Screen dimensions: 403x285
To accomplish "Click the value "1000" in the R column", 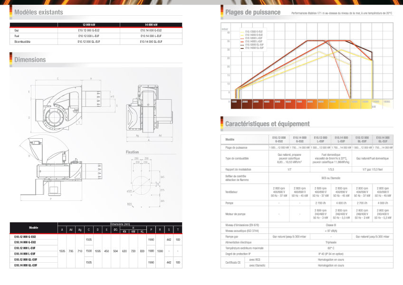I will click(160, 251).
